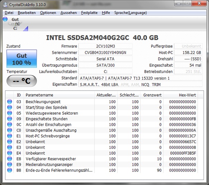Click the status orb in the E3 row
Screen dimensions: 209x185
(10, 147)
